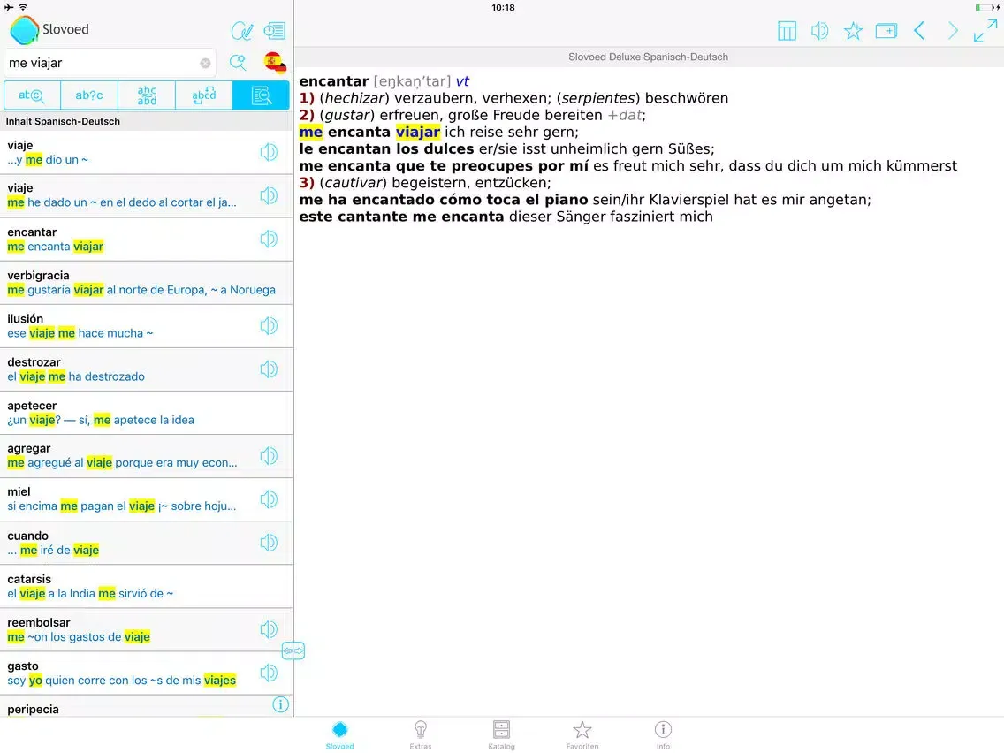Click the panel splitter handle between the panes
The width and height of the screenshot is (1004, 753).
tap(293, 650)
